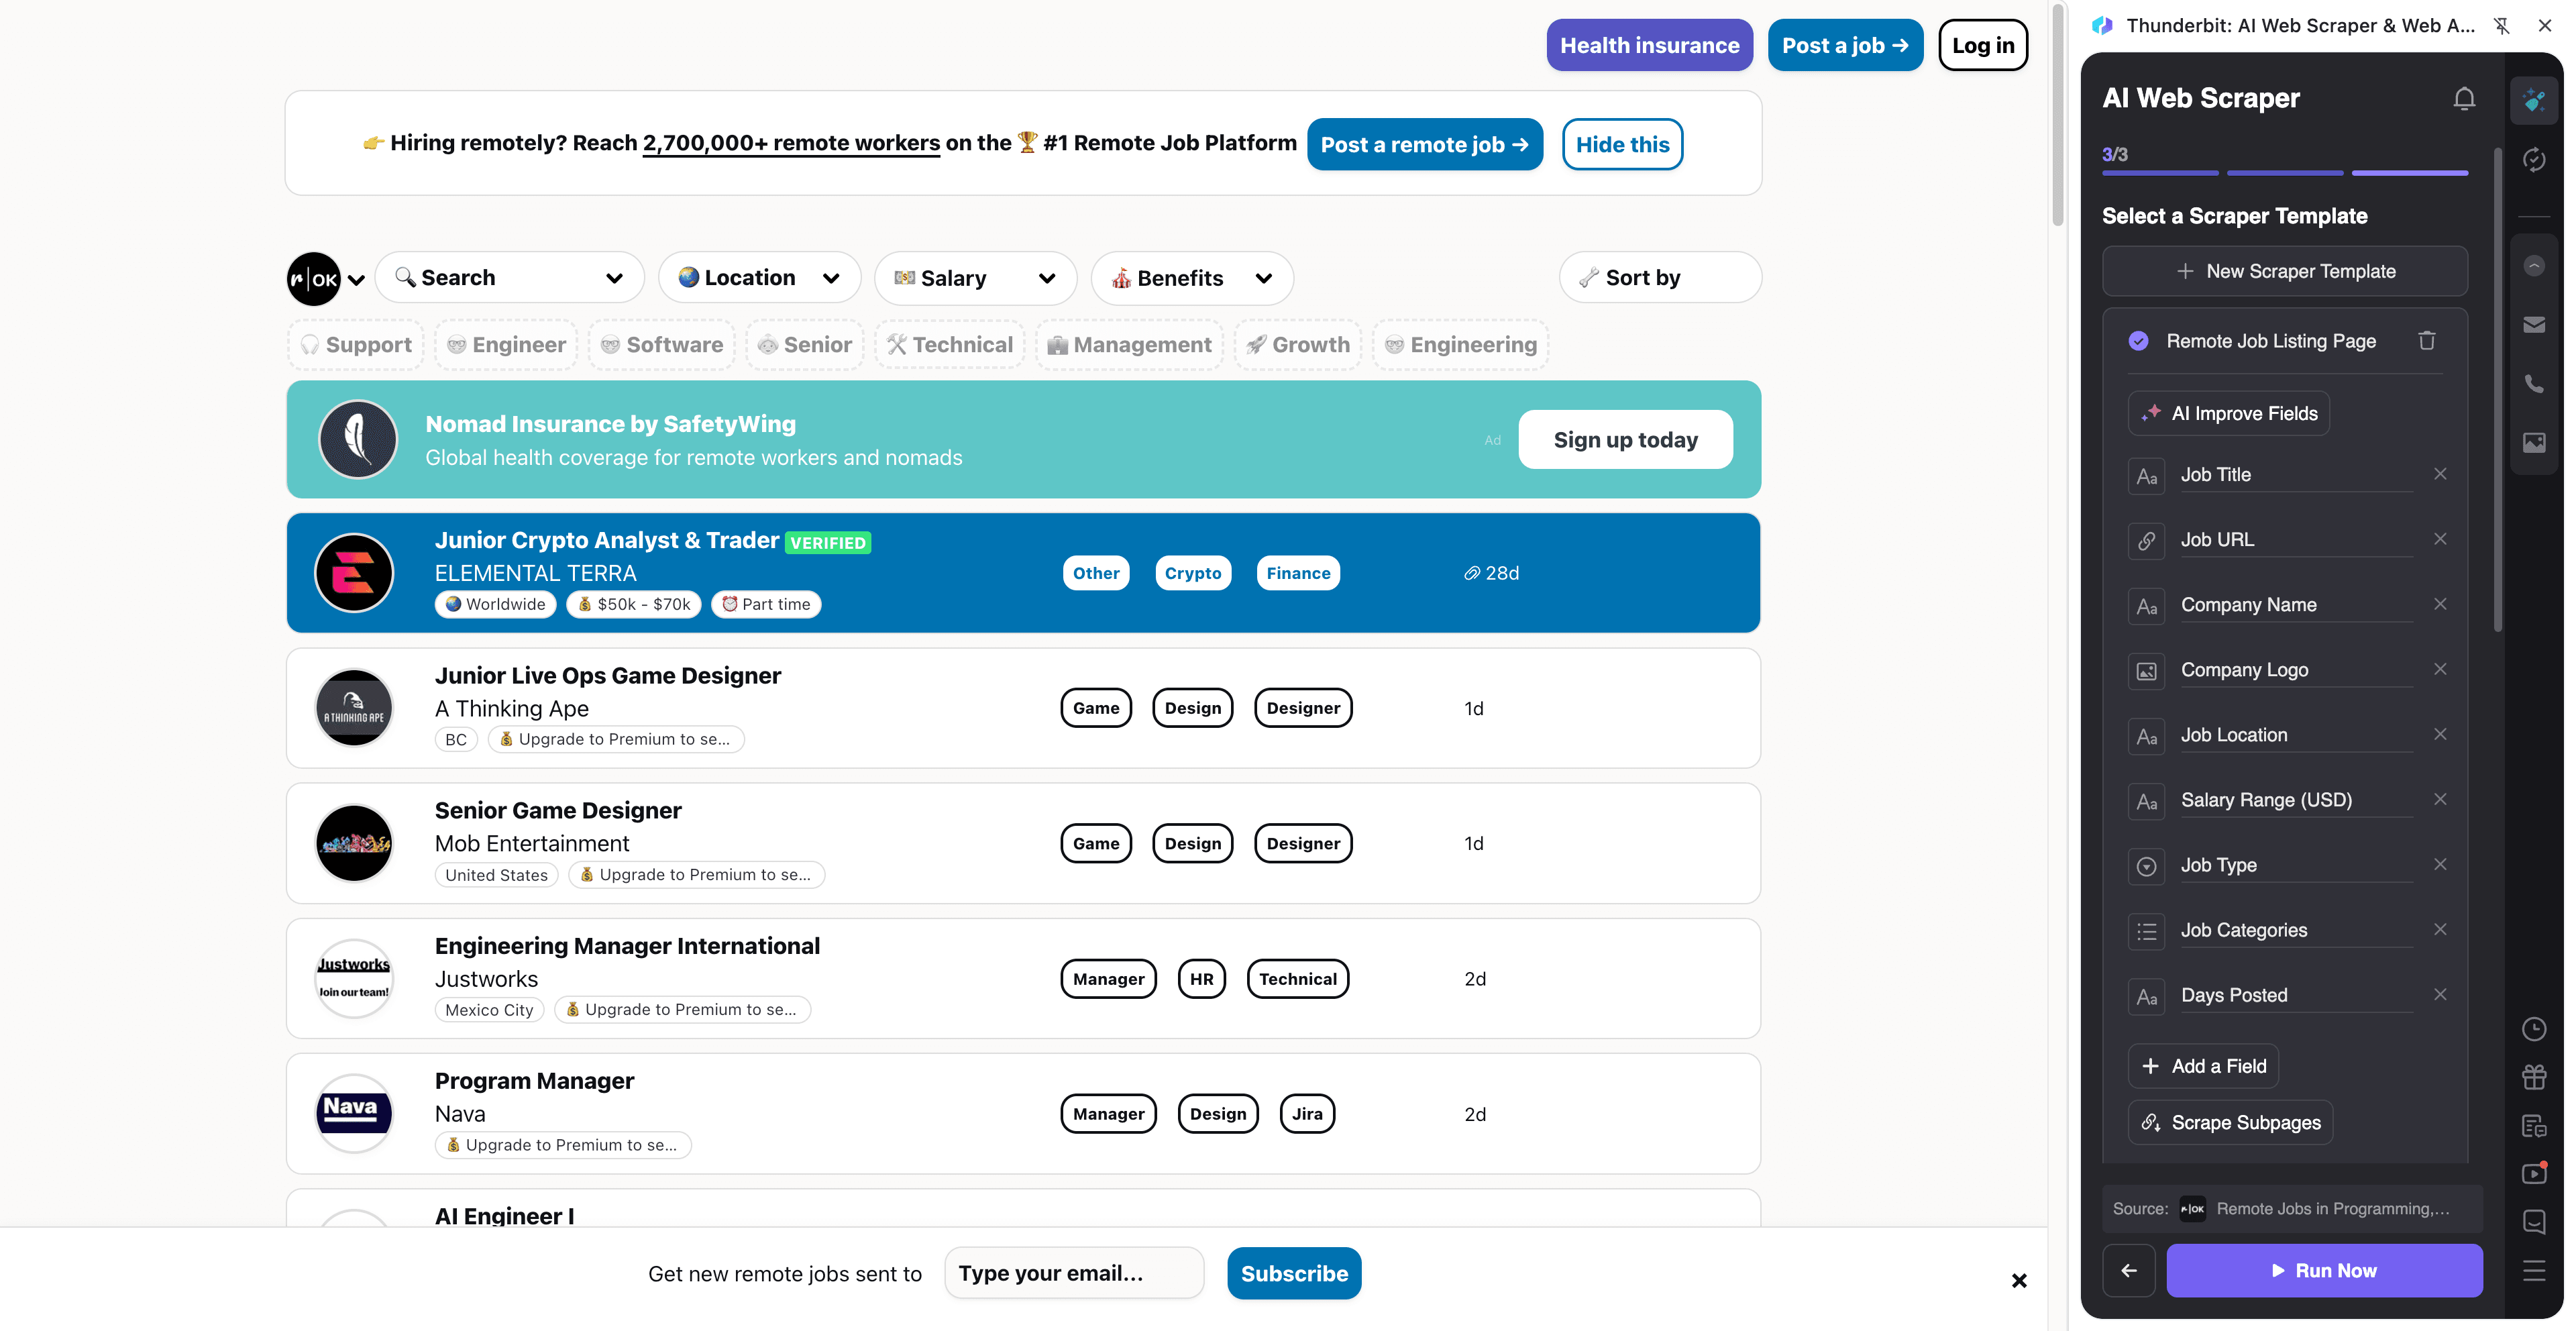2576x1331 pixels.
Task: Click the notification bell beside AI Web Scraper
Action: pos(2464,98)
